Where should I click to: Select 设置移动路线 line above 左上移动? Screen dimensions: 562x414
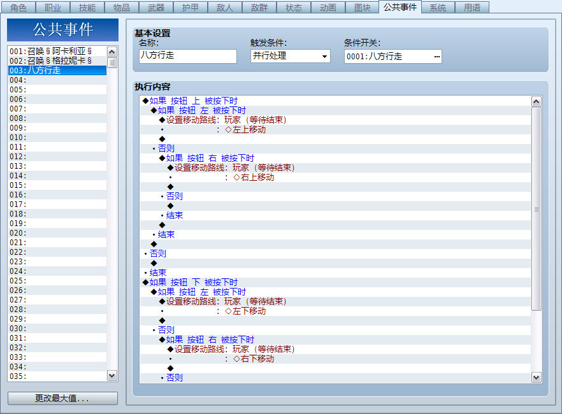click(x=335, y=120)
